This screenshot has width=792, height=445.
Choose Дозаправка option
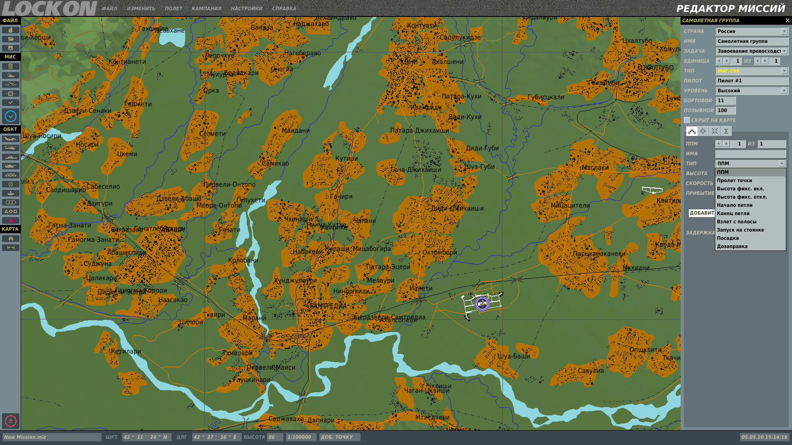750,246
